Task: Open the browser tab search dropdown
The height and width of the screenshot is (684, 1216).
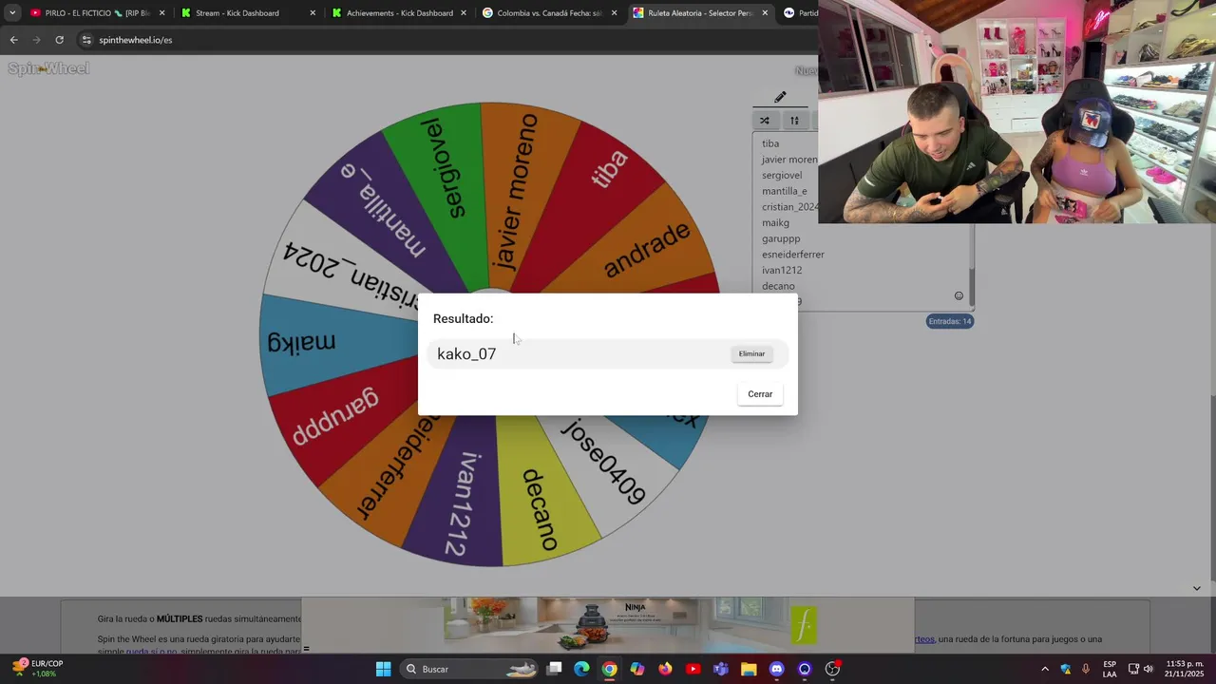Action: tap(12, 13)
